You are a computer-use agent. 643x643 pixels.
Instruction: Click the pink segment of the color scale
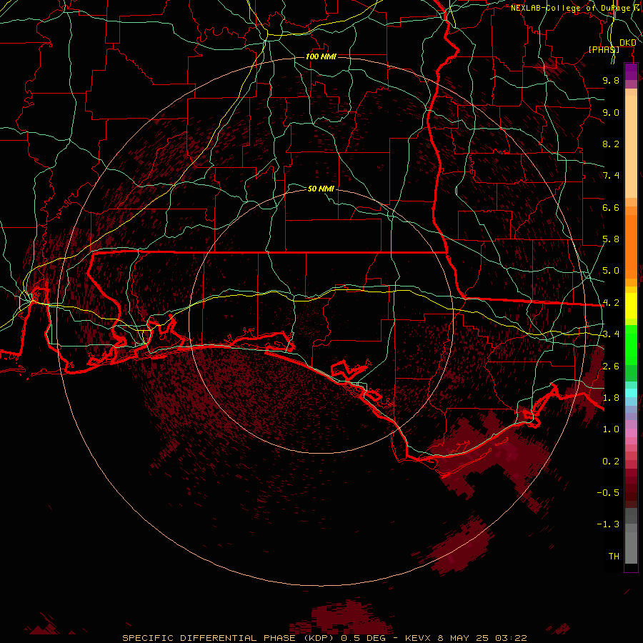click(631, 433)
